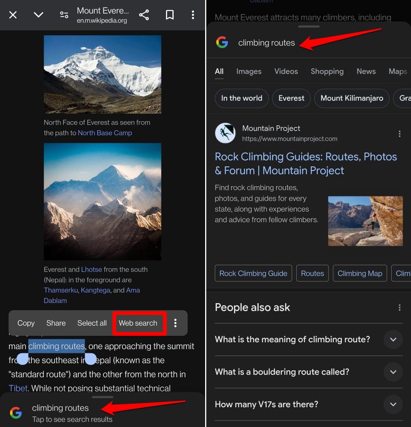The image size is (411, 427).
Task: Tap Google logo in results header
Action: 222,43
